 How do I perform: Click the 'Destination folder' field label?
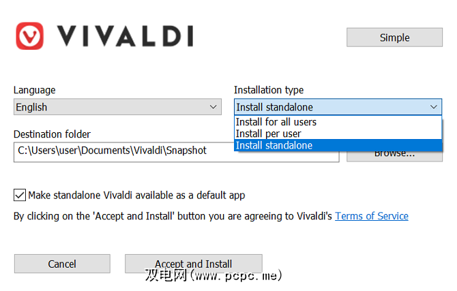52,134
